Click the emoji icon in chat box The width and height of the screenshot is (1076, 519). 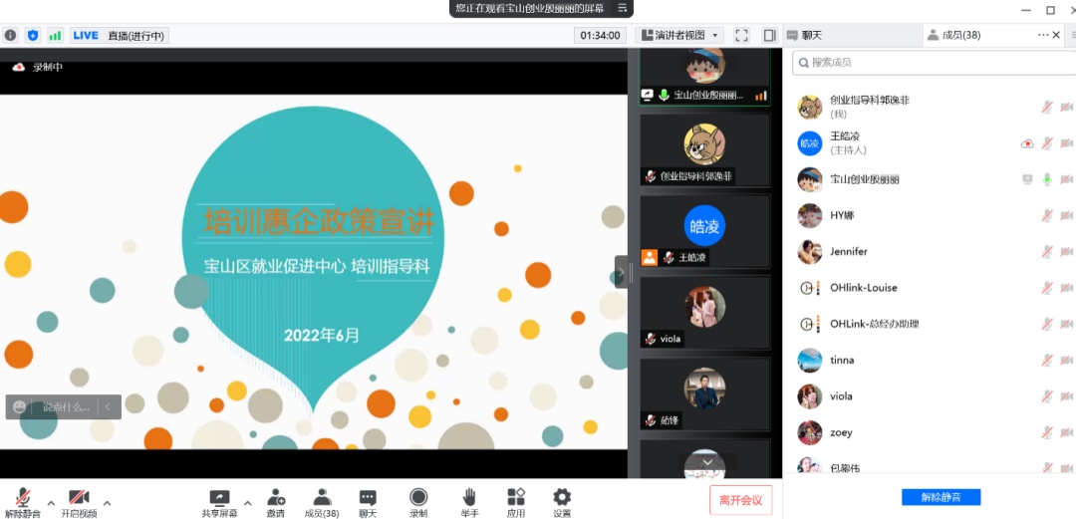point(19,407)
